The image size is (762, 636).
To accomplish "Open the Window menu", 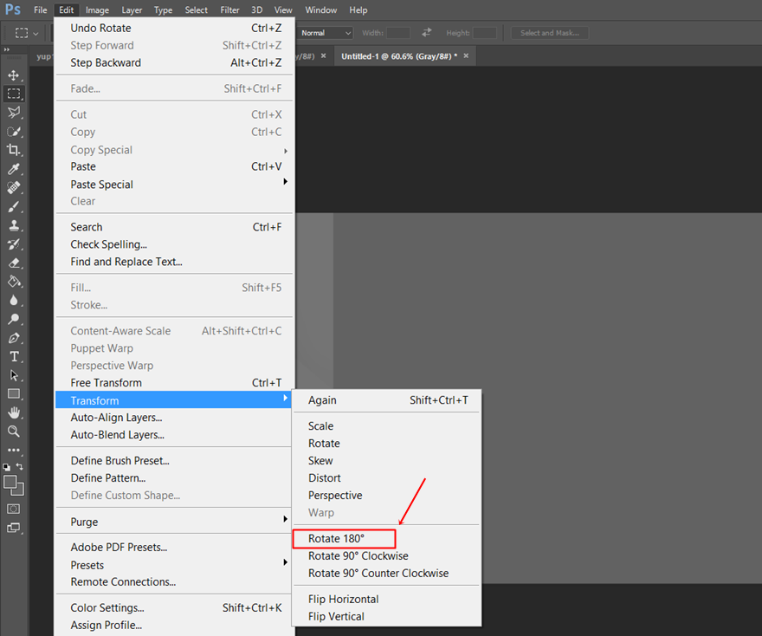I will coord(320,10).
